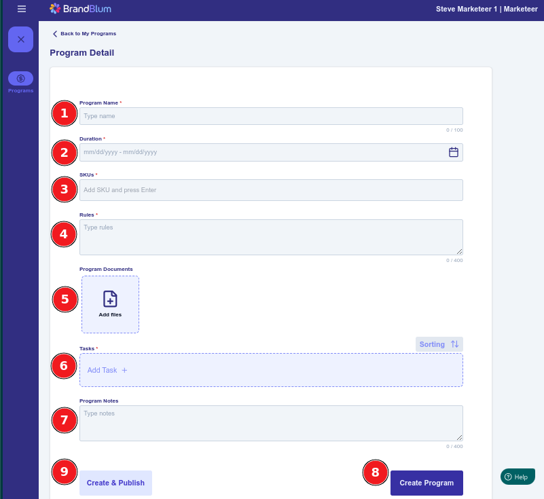544x499 pixels.
Task: Click the Program Detail heading
Action: [82, 53]
